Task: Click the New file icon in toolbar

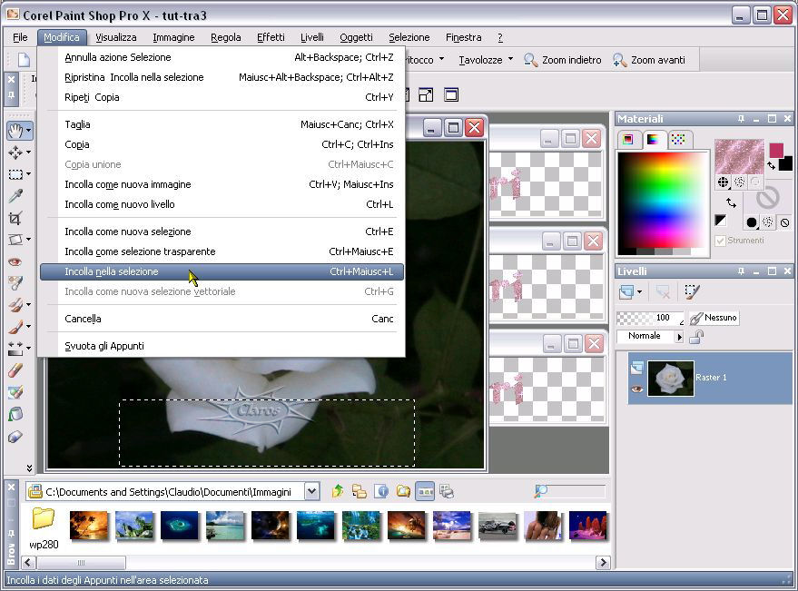Action: coord(24,60)
